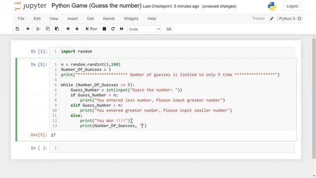Click the empty In [ ] prompt
The width and height of the screenshot is (316, 178).
[39, 148]
